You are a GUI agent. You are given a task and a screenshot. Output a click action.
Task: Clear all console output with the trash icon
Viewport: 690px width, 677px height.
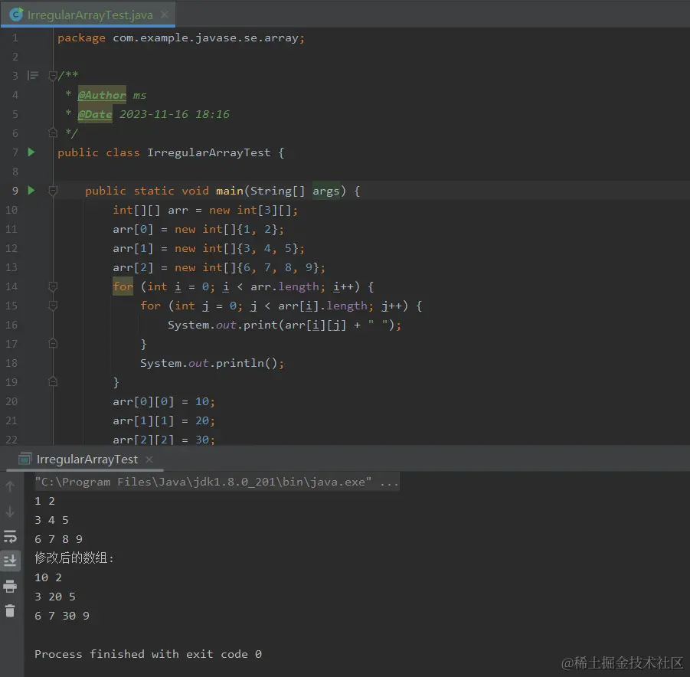10,611
